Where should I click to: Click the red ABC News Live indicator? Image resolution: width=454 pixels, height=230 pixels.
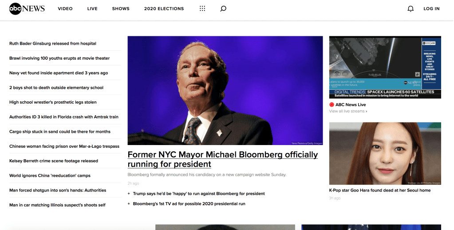[332, 105]
